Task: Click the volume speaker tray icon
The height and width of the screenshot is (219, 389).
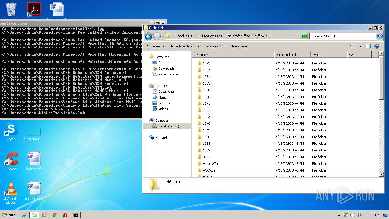Action: [353, 215]
